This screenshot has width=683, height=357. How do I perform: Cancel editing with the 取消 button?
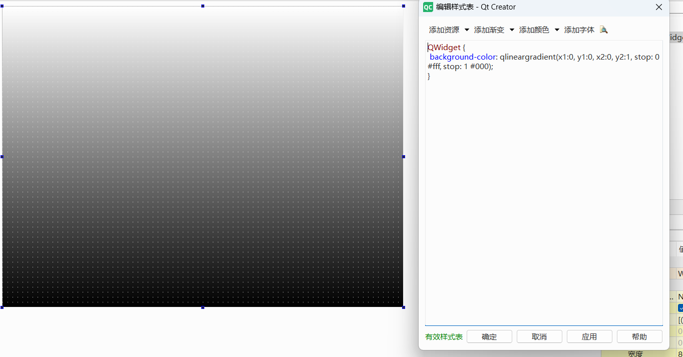(539, 336)
